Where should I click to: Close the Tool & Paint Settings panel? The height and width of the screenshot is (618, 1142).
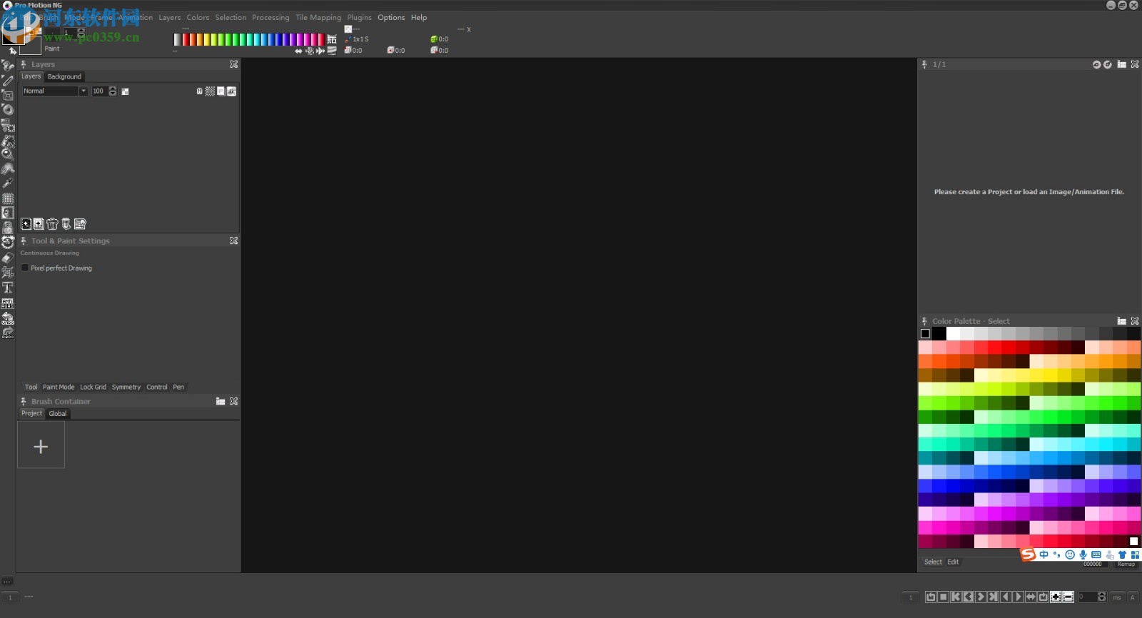[233, 241]
